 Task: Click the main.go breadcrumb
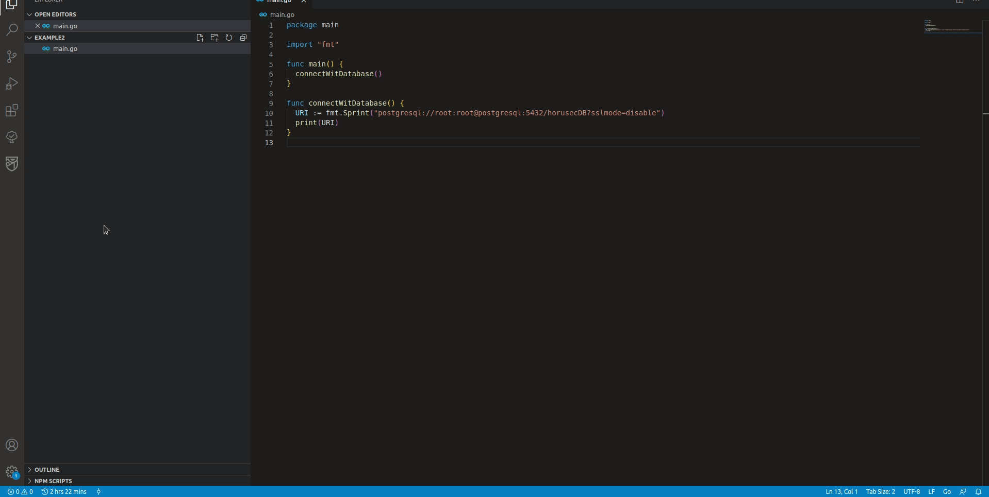(282, 14)
